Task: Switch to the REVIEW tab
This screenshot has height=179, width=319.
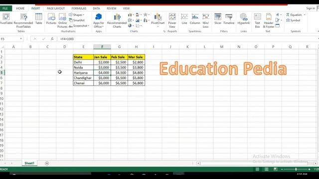Action: (x=112, y=8)
